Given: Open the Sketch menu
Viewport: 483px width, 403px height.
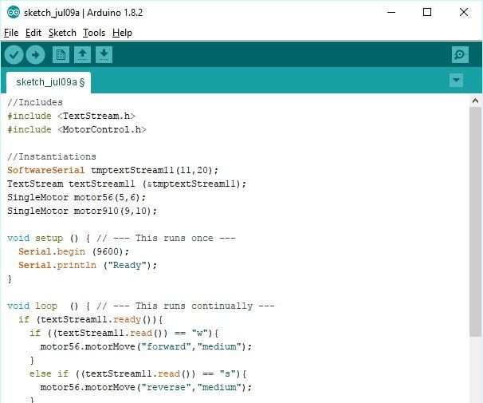Looking at the screenshot, I should 62,33.
